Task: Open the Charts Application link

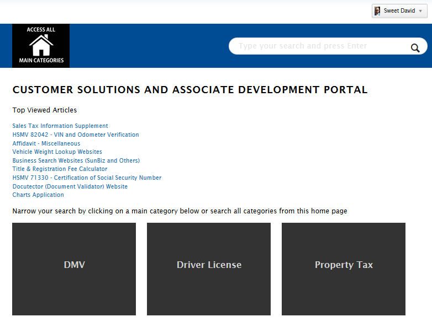Action: (x=38, y=195)
